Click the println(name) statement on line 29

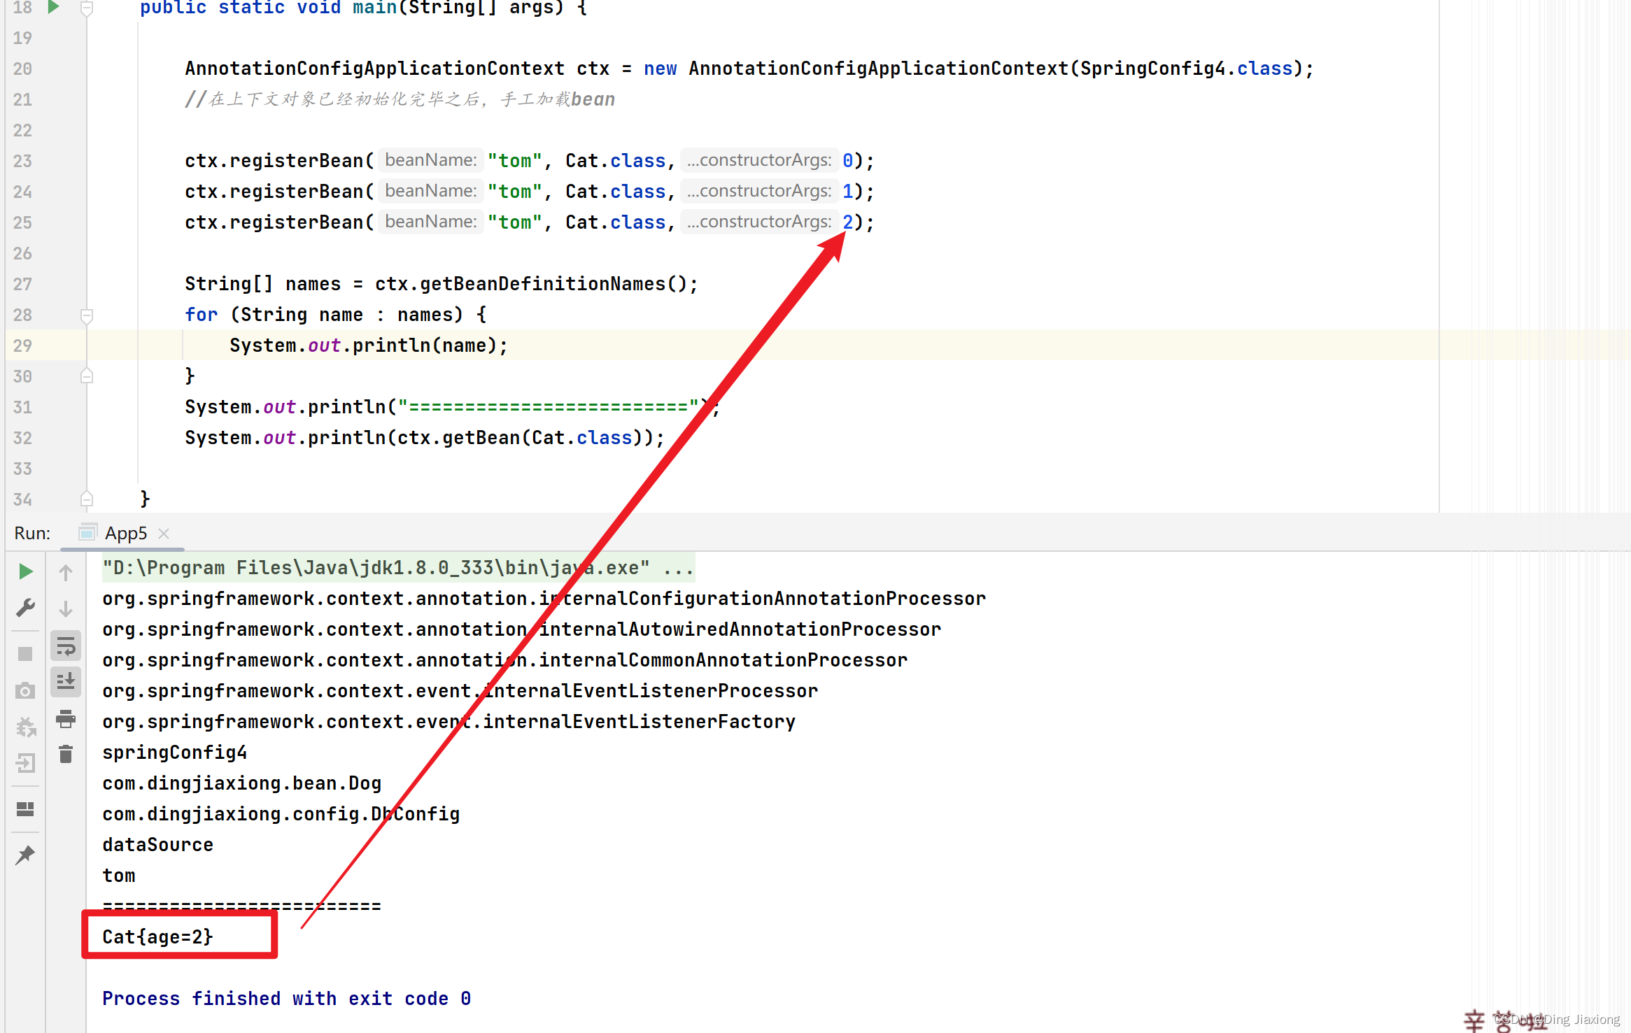tap(368, 345)
